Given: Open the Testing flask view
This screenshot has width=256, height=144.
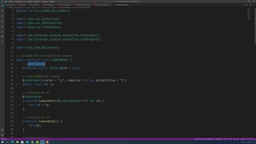Looking at the screenshot, I should tap(2, 31).
